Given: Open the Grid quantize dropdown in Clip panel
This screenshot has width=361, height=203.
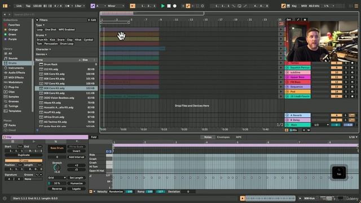Looking at the screenshot, I should [x=57, y=178].
